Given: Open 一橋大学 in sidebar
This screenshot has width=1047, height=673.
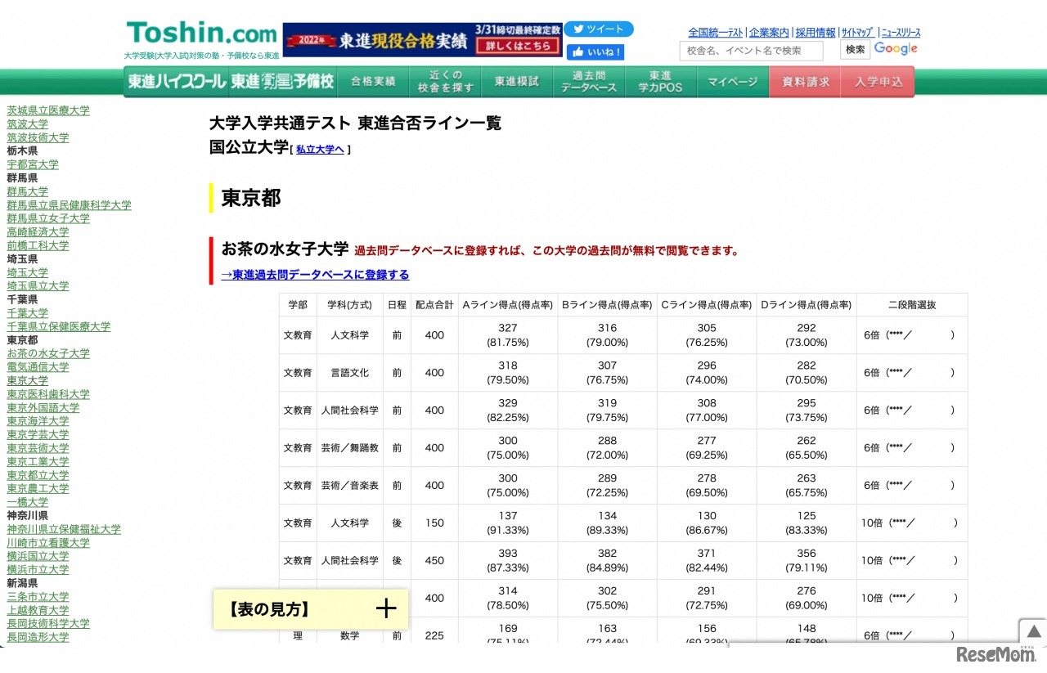Looking at the screenshot, I should click(x=28, y=502).
